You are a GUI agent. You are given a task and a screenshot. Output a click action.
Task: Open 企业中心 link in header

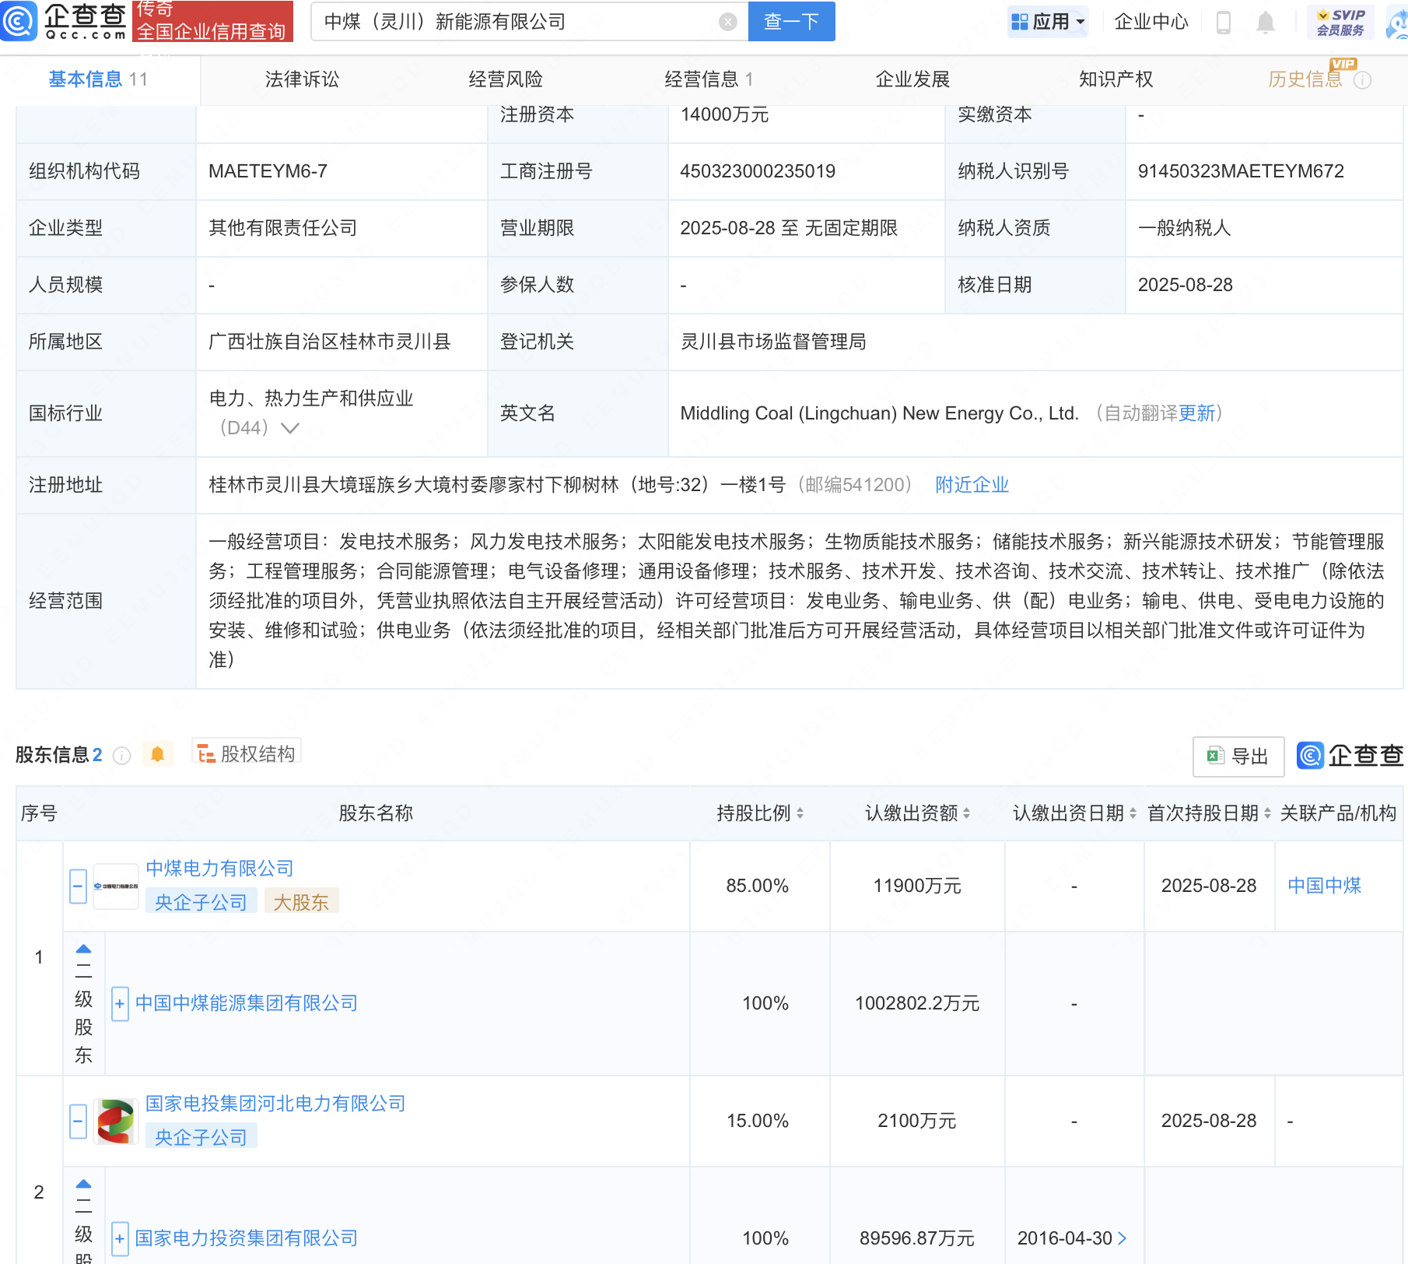click(x=1151, y=22)
